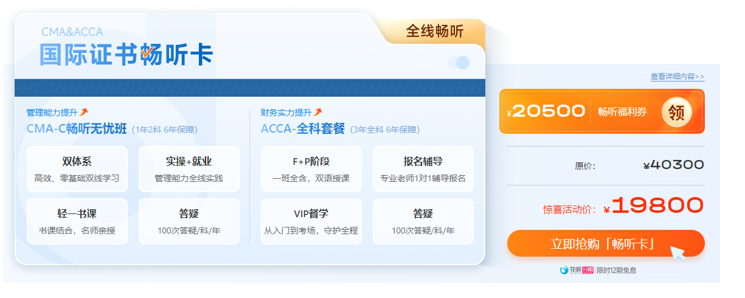
Task: Select 答疑 card under CMA-C畅听无忧班
Action: click(189, 221)
